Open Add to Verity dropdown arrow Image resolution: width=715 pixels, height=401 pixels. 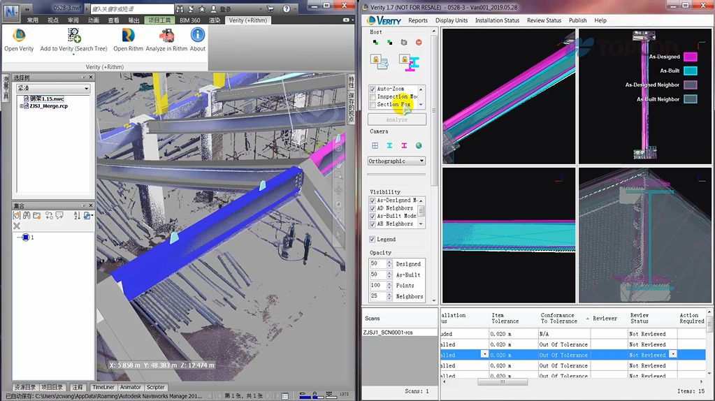[73, 54]
